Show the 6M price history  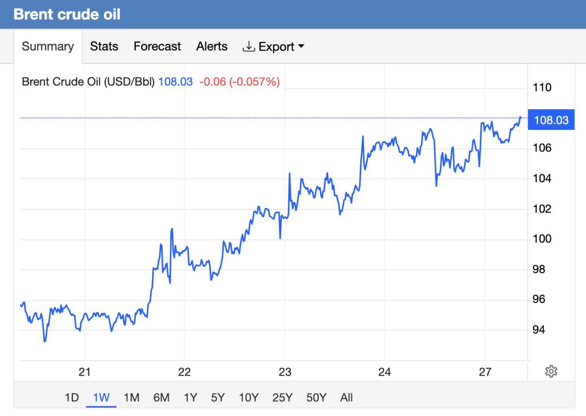point(161,397)
